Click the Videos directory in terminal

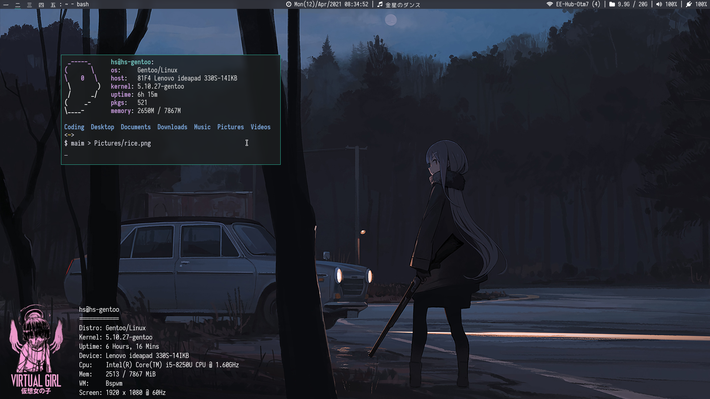pyautogui.click(x=260, y=127)
